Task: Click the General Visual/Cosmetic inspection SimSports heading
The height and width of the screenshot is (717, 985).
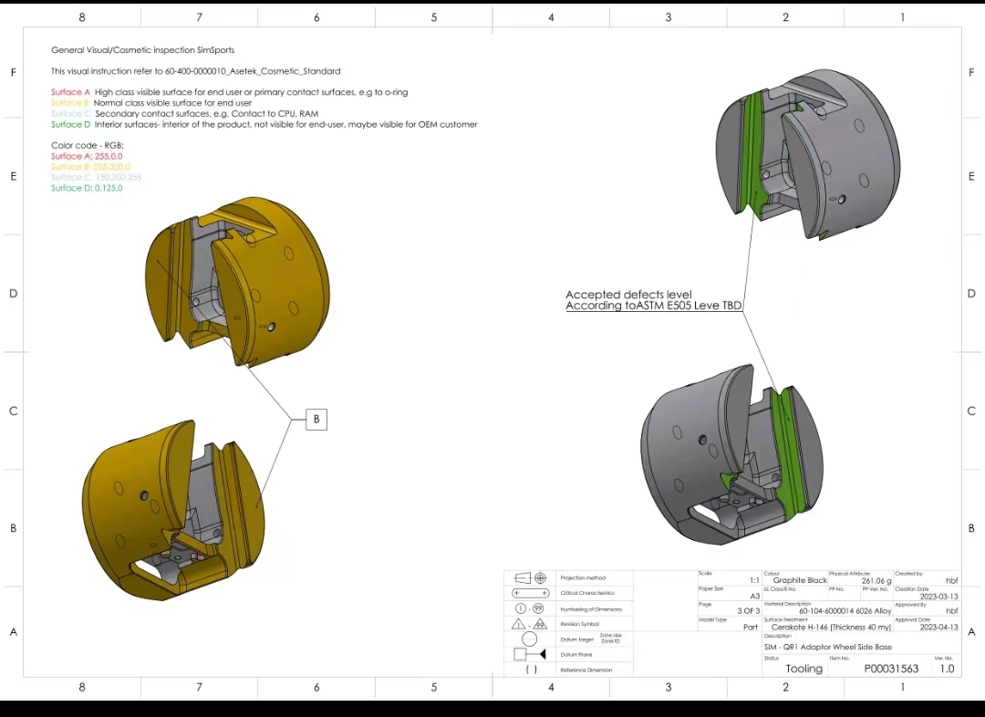Action: pos(142,50)
